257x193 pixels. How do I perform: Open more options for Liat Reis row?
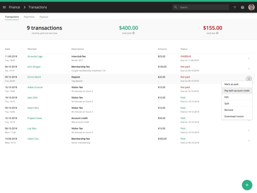(x=249, y=131)
